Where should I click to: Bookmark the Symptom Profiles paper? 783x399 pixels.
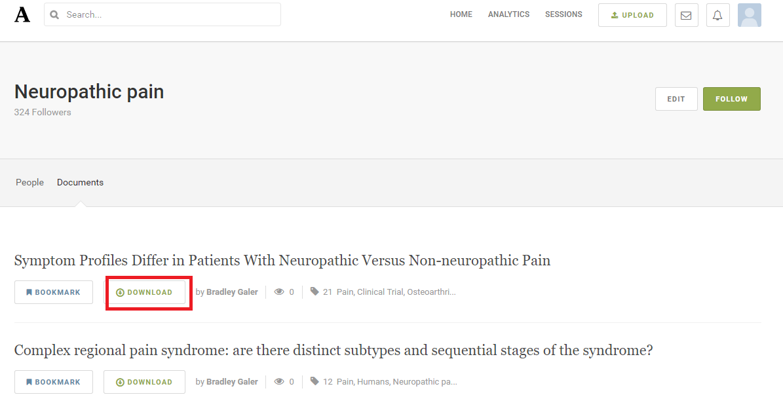tap(54, 292)
